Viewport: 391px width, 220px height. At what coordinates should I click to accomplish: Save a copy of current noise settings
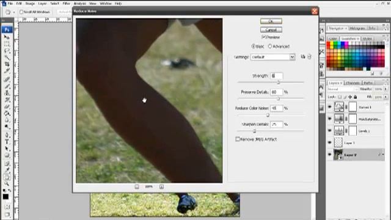303,57
